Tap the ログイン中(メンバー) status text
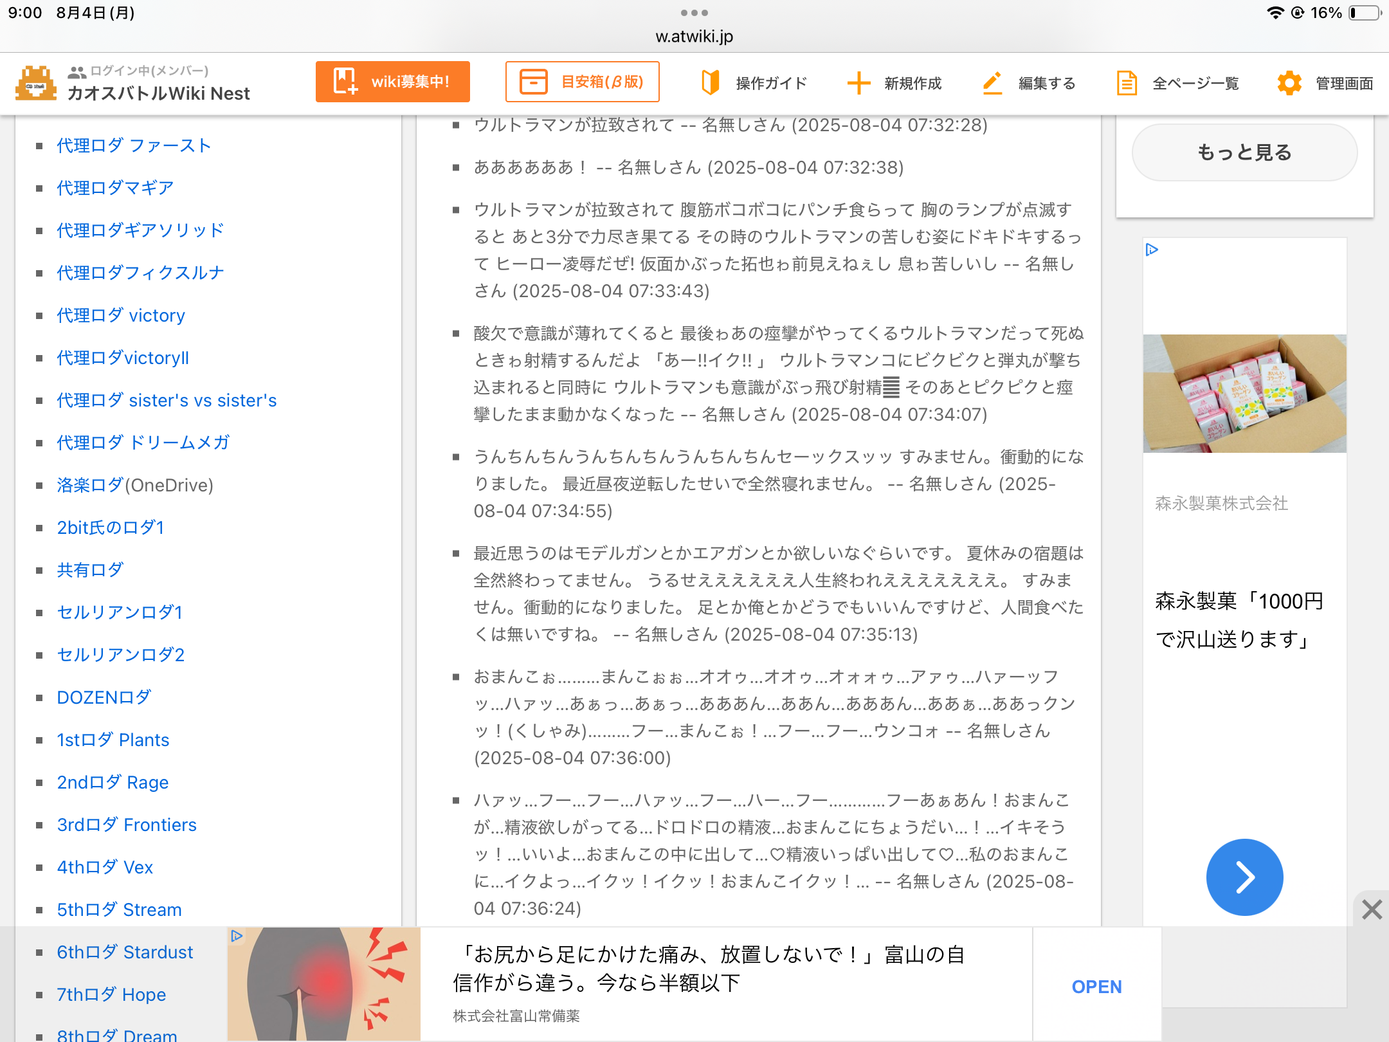Screen dimensions: 1389x1042 coord(149,71)
